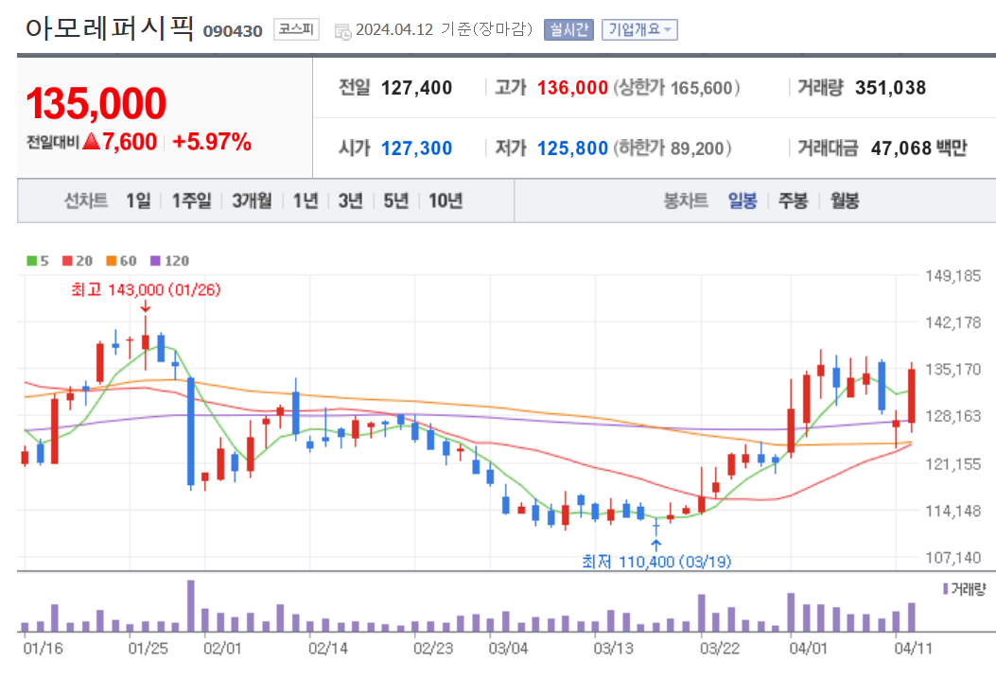Click the last red candlestick at 04/12
The height and width of the screenshot is (677, 996).
912,395
